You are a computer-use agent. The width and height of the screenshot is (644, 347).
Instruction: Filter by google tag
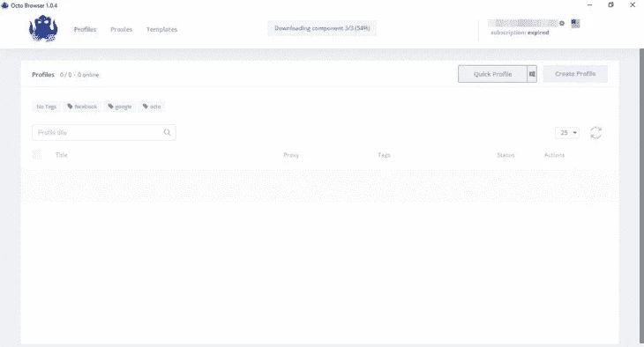[x=120, y=107]
